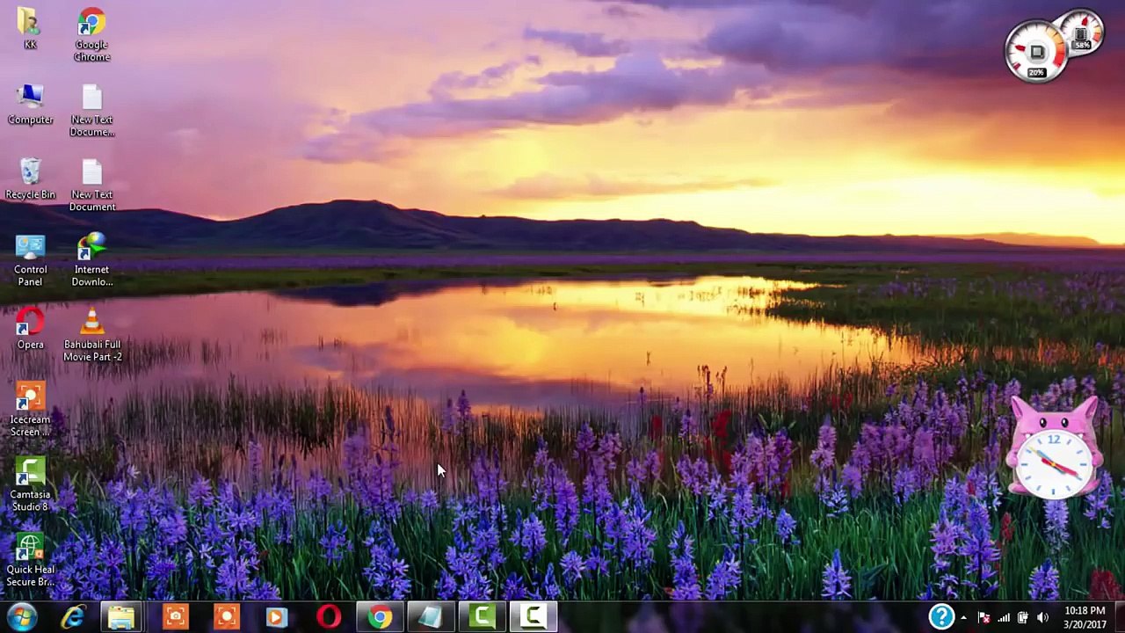Open the Windows Start menu
This screenshot has width=1125, height=633.
click(20, 617)
